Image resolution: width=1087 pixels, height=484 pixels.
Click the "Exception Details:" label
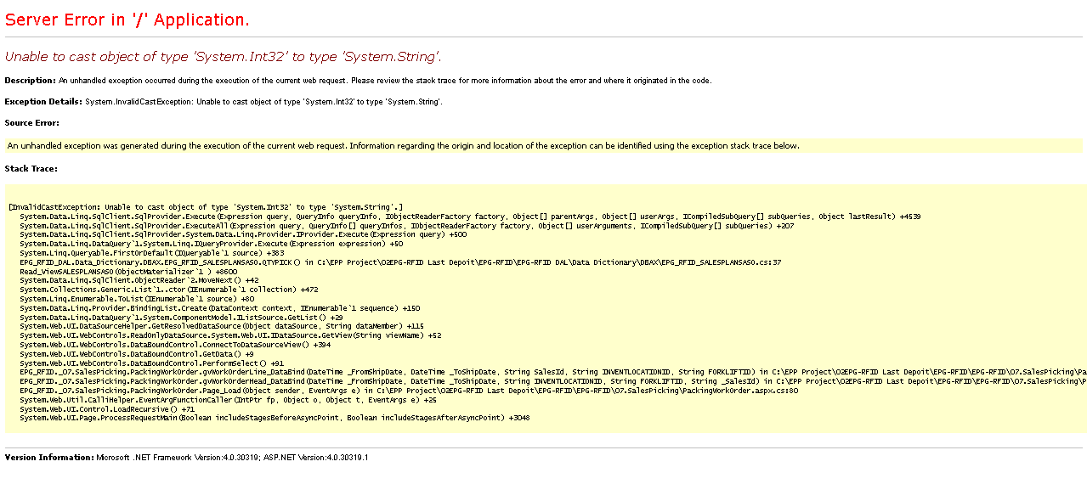coord(43,102)
